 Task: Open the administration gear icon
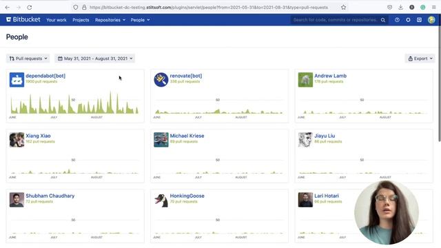point(408,20)
